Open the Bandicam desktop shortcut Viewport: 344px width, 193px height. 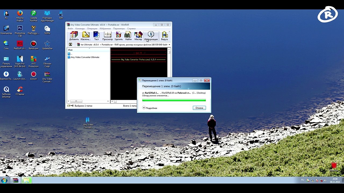34,45
